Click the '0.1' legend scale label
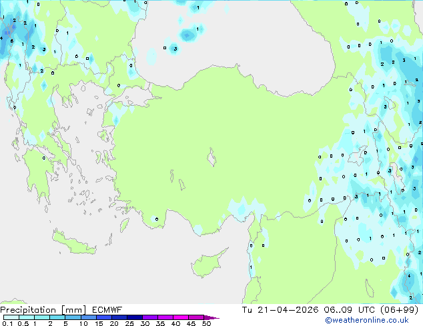This screenshot has width=423, height=326. point(7,323)
